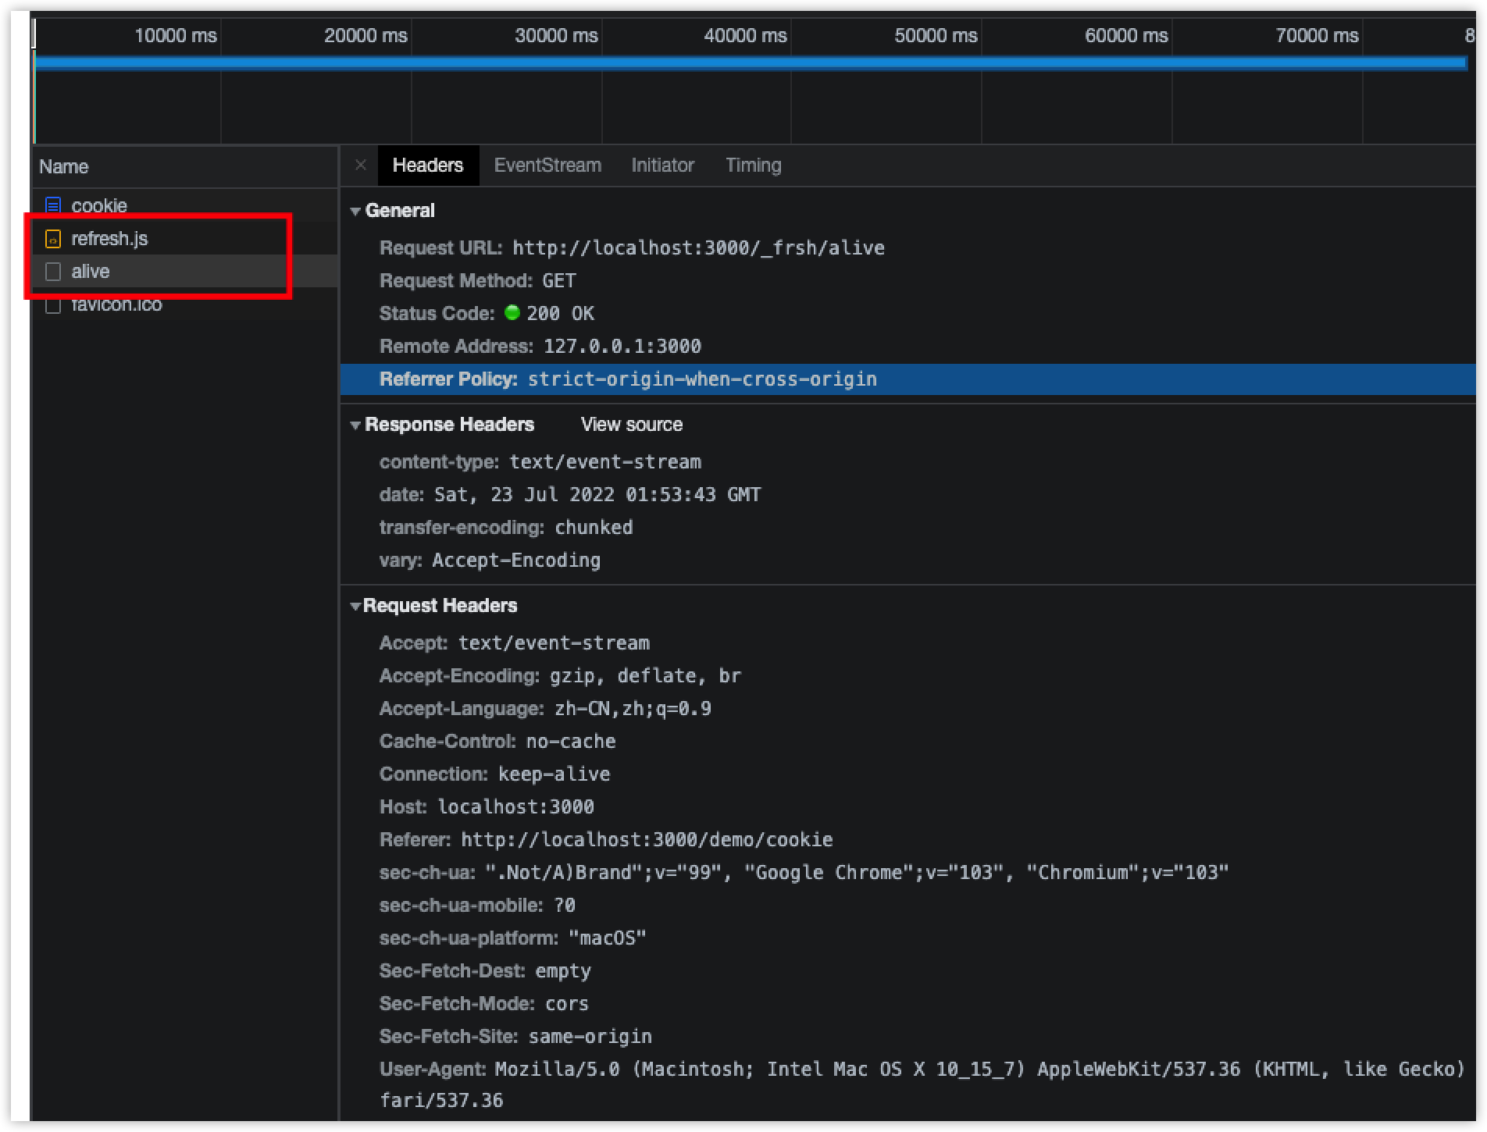This screenshot has height=1132, width=1487.
Task: Select the highlighted Referrer Policy row
Action: [x=625, y=379]
